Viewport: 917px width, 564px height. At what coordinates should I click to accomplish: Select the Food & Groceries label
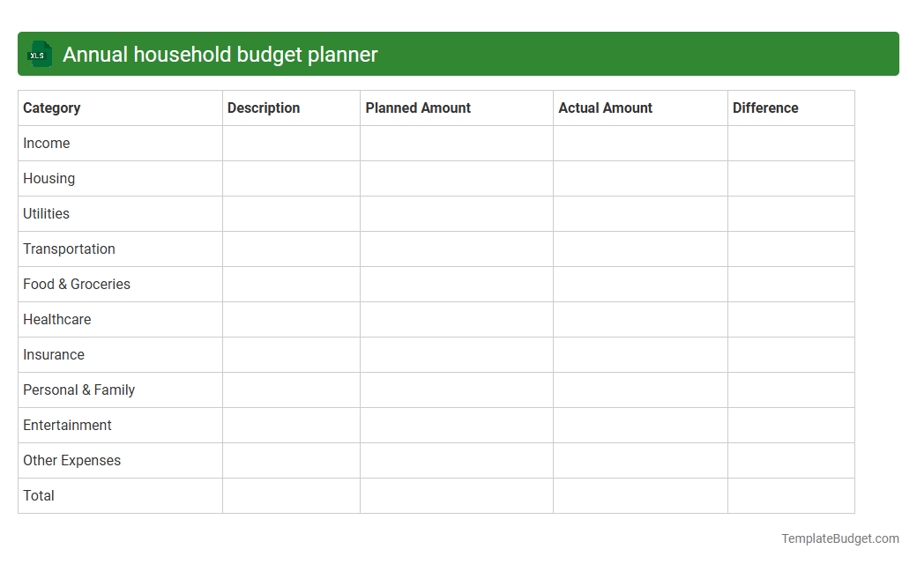[x=76, y=284]
